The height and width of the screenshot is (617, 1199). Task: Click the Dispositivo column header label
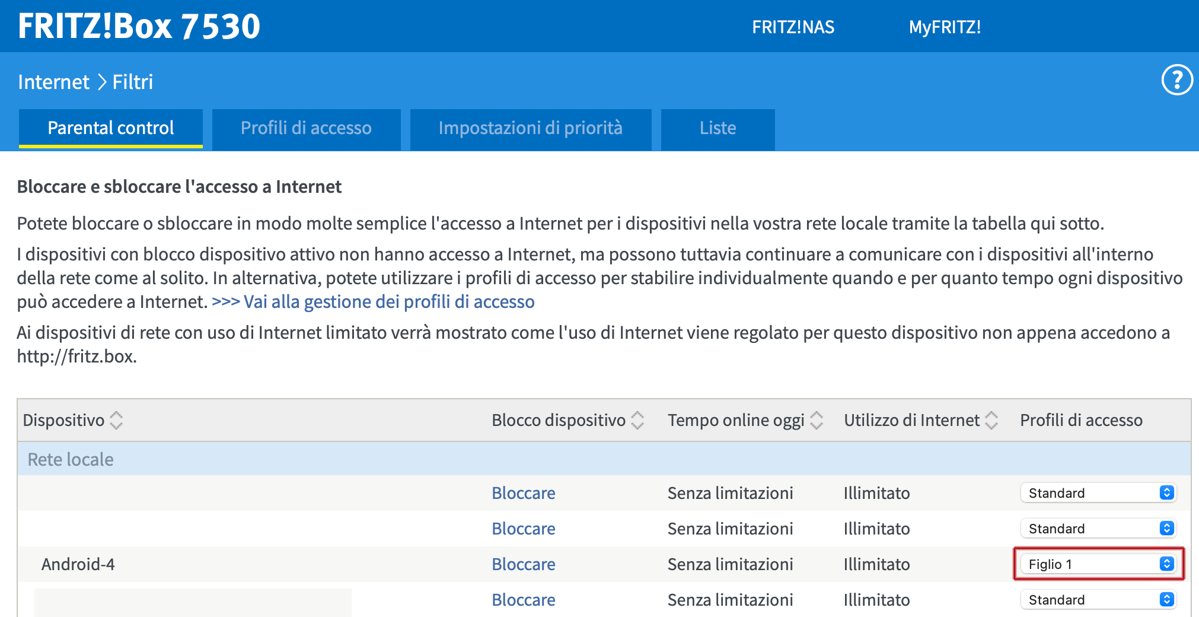63,420
